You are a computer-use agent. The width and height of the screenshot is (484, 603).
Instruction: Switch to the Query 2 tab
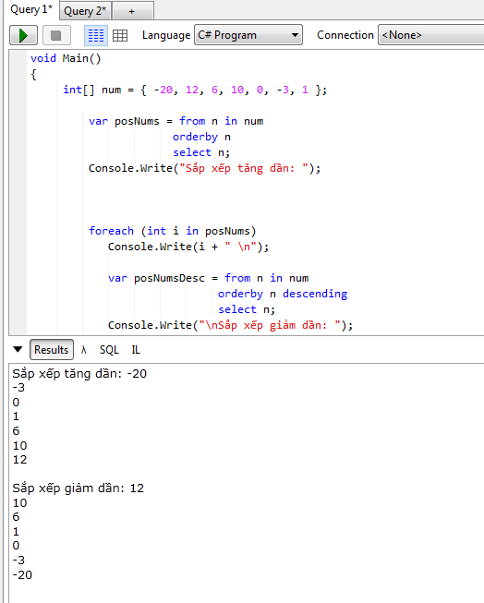coord(85,11)
